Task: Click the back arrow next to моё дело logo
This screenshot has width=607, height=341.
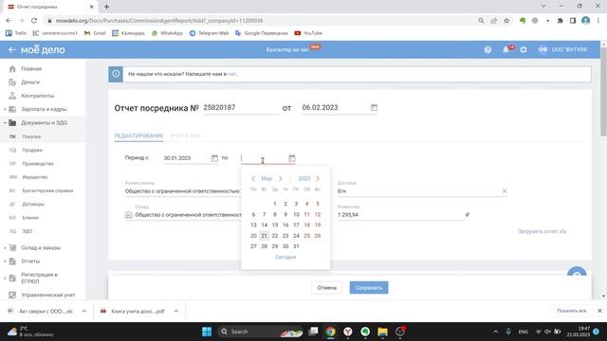Action: tap(12, 50)
